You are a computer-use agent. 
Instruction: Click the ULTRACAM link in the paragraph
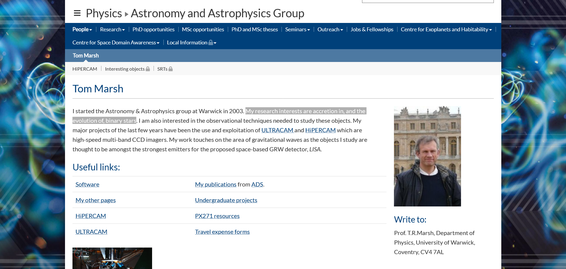point(277,130)
